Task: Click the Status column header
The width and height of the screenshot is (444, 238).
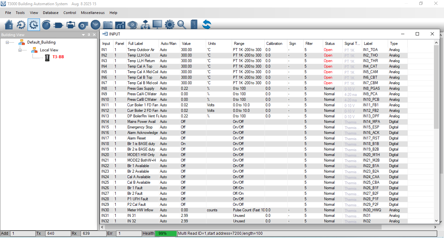Action: click(330, 44)
